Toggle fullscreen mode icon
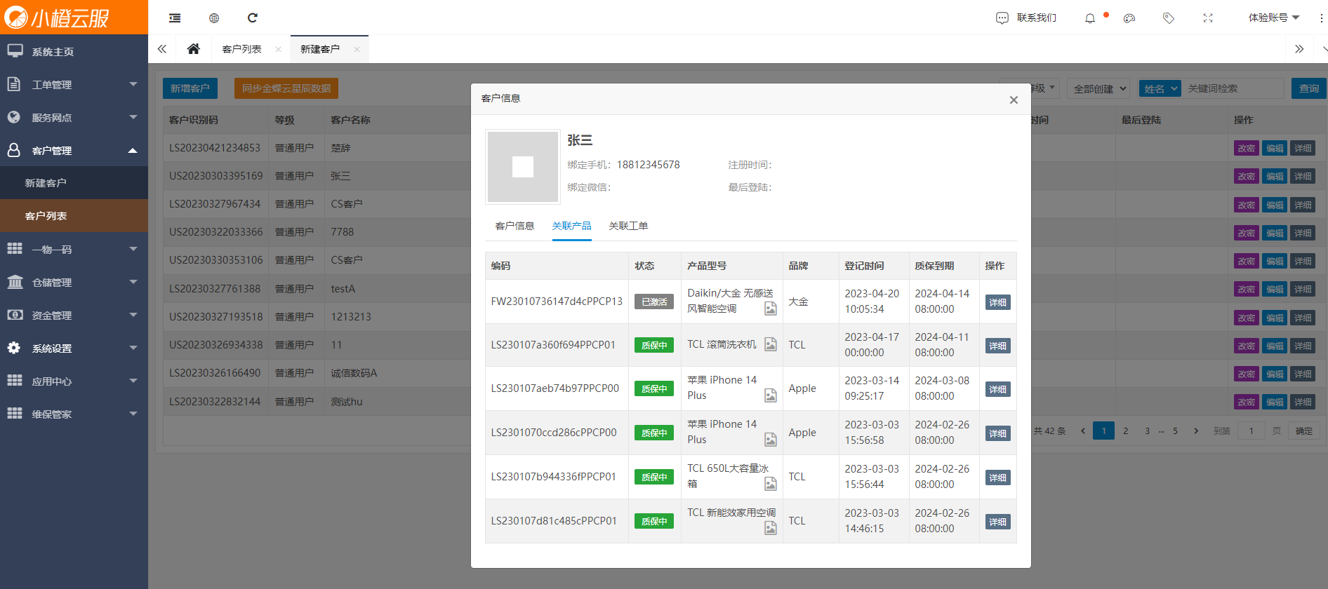This screenshot has width=1328, height=589. (1208, 18)
